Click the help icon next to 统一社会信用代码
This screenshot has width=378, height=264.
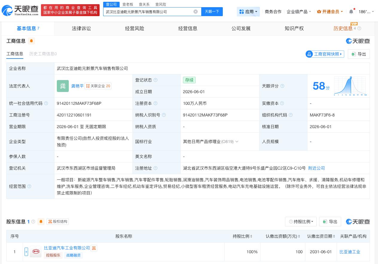[x=46, y=103]
